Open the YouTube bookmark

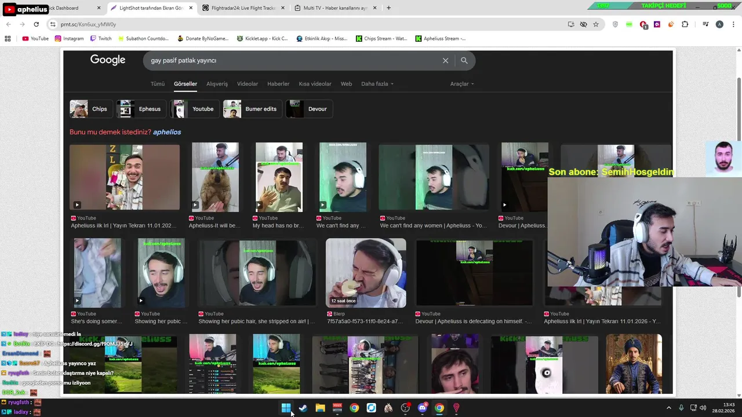pos(35,39)
